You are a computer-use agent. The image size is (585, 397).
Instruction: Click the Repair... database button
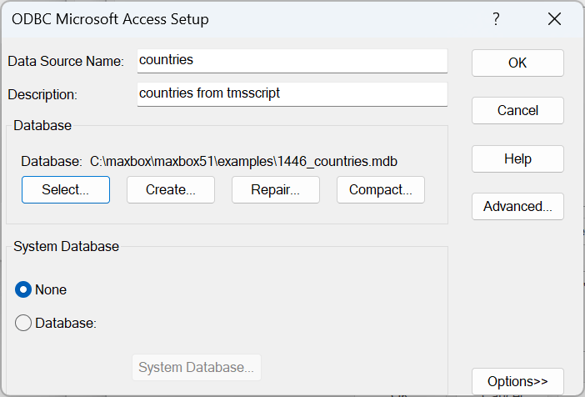click(x=275, y=189)
